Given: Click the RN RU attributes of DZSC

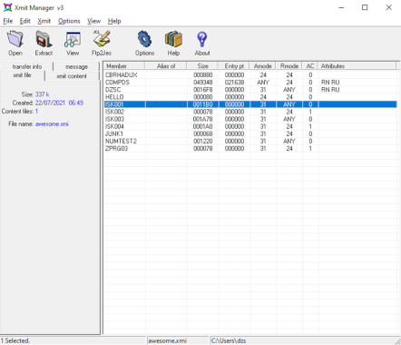Looking at the screenshot, I should (330, 90).
